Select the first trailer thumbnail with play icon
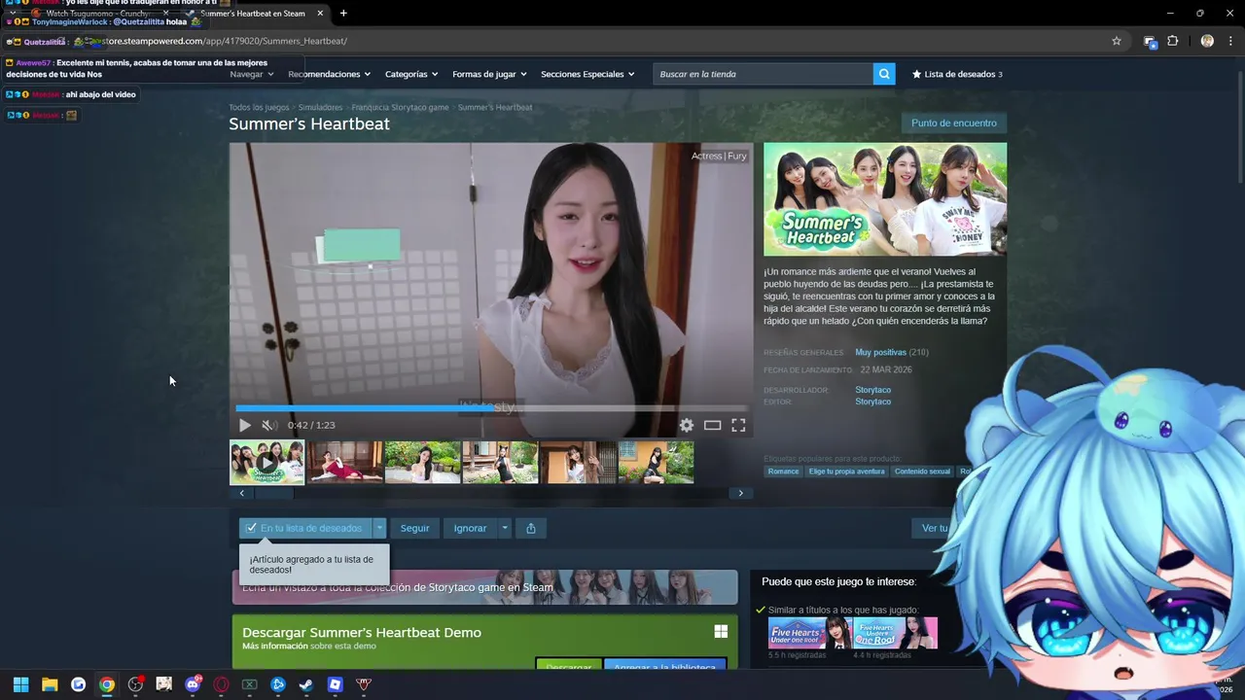Viewport: 1245px width, 700px height. tap(267, 463)
